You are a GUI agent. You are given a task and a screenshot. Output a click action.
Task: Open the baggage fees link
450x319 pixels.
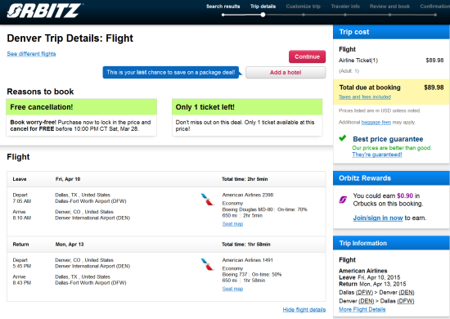click(x=376, y=122)
